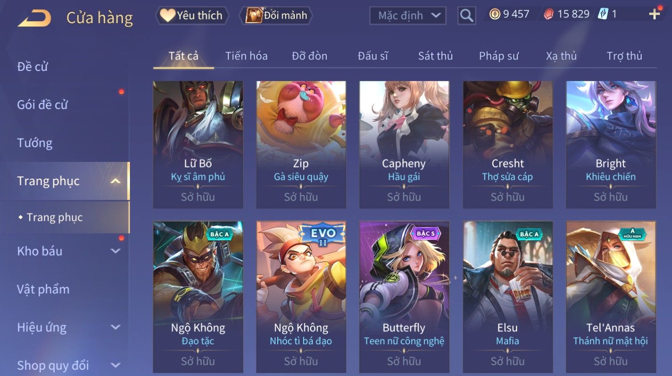Image resolution: width=672 pixels, height=376 pixels.
Task: Select the Lữ Bố Kỵ sĩ âm phủ skin
Action: pos(198,145)
